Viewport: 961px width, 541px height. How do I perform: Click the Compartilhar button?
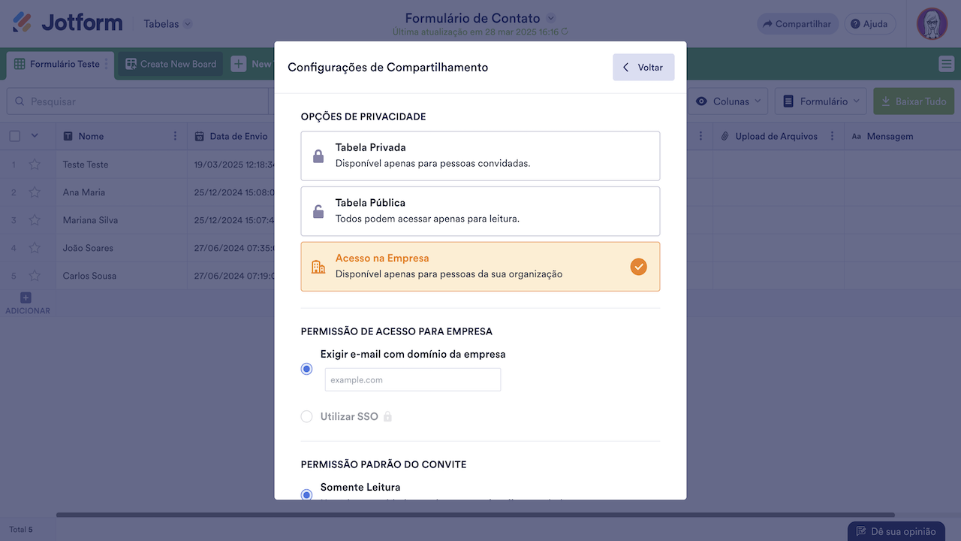797,24
